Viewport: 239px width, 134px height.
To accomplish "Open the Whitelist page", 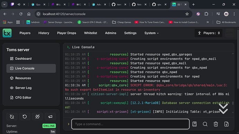I will click(90, 33).
